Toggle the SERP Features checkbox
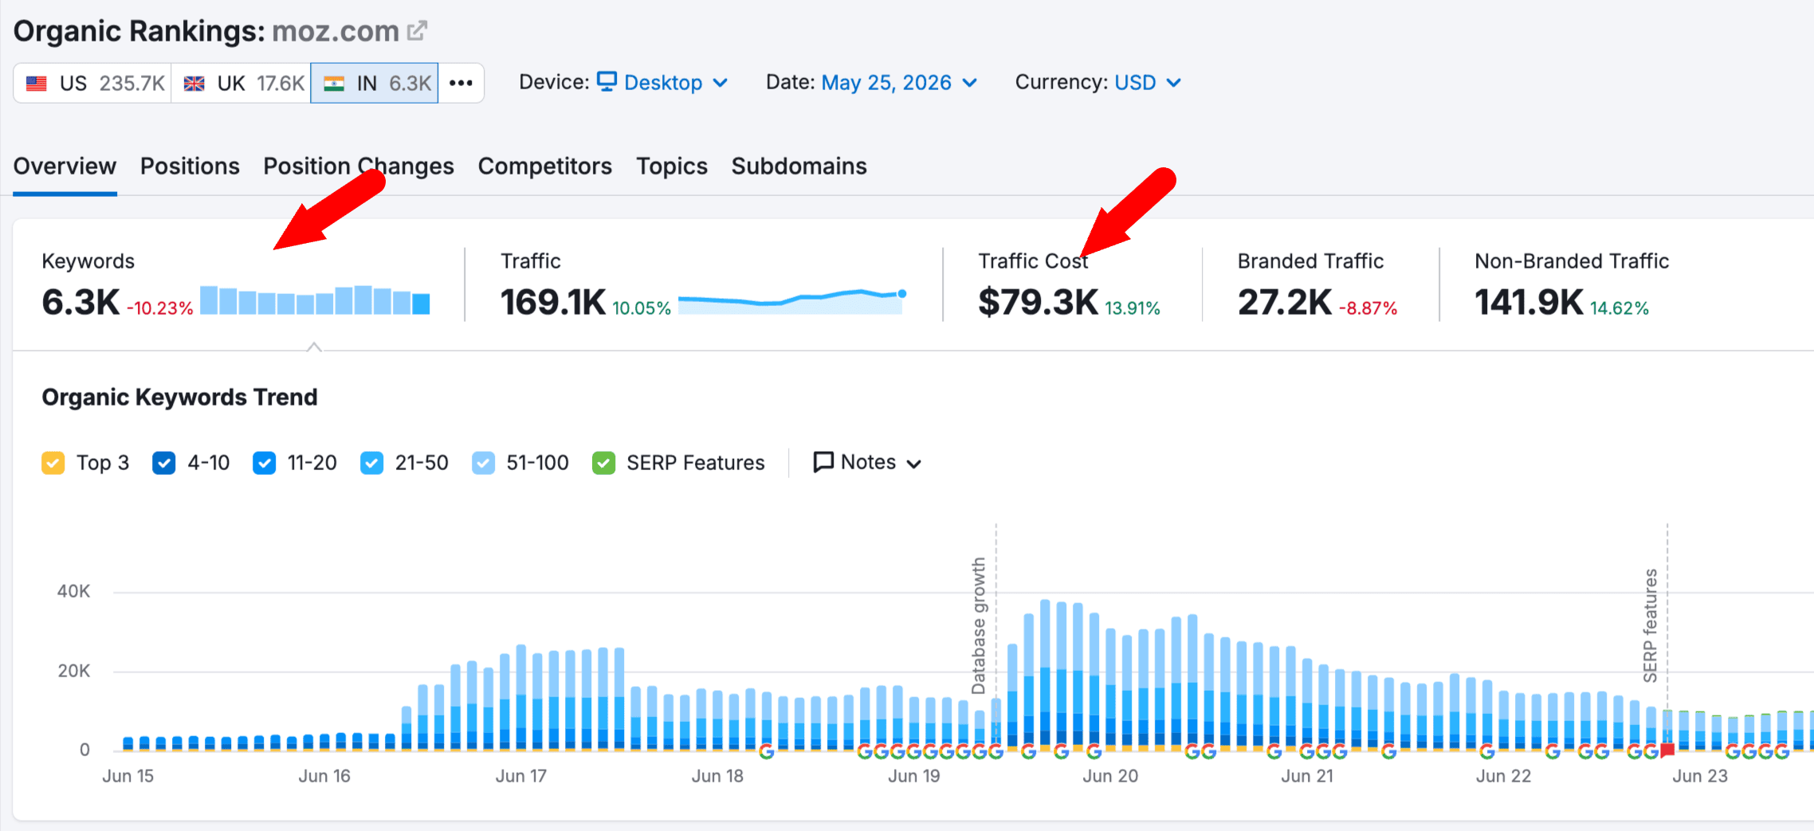 [604, 463]
